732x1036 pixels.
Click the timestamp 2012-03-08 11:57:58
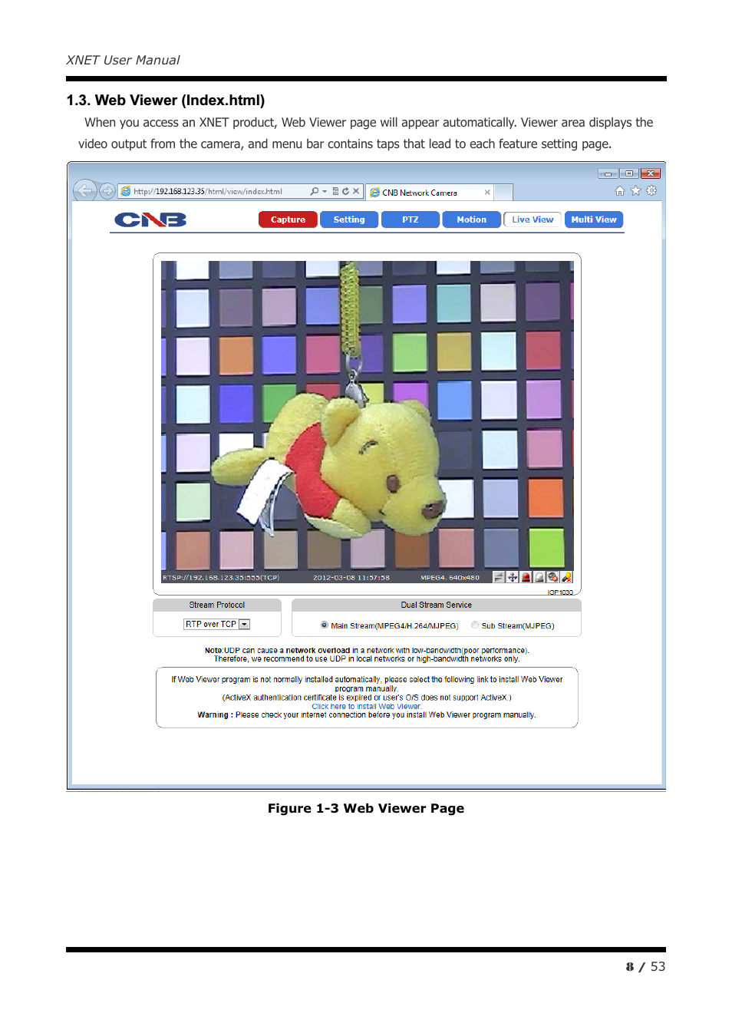pos(351,578)
